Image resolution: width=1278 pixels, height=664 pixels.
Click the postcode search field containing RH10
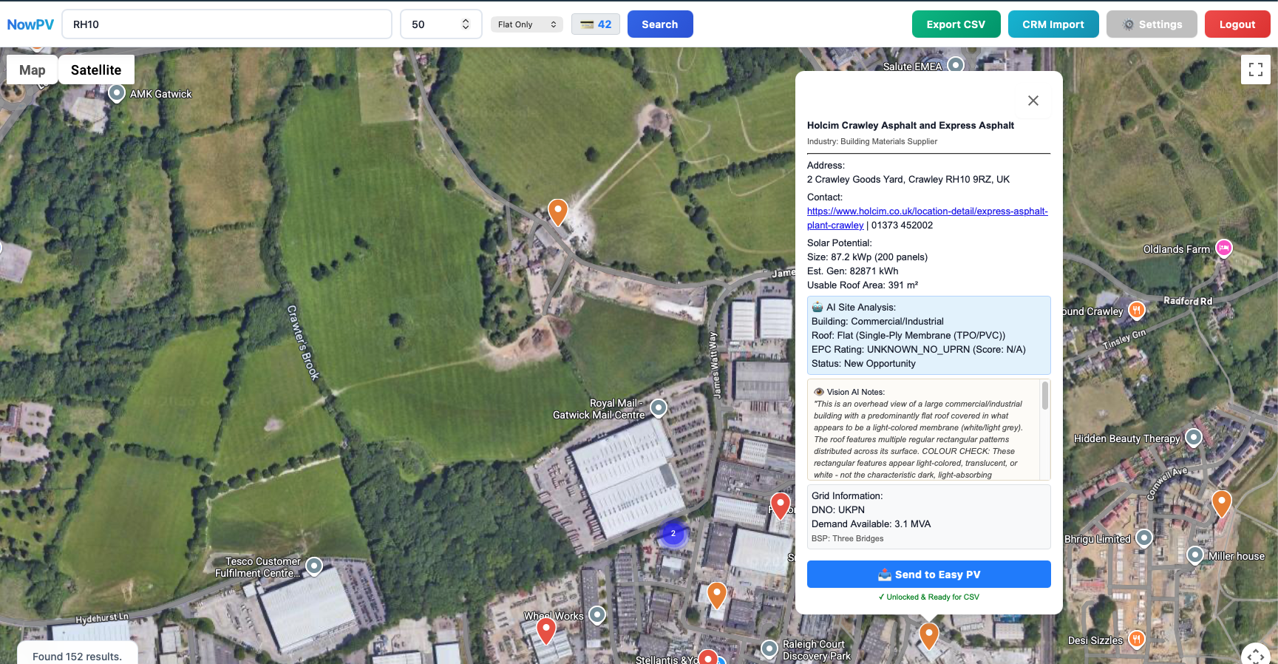227,24
